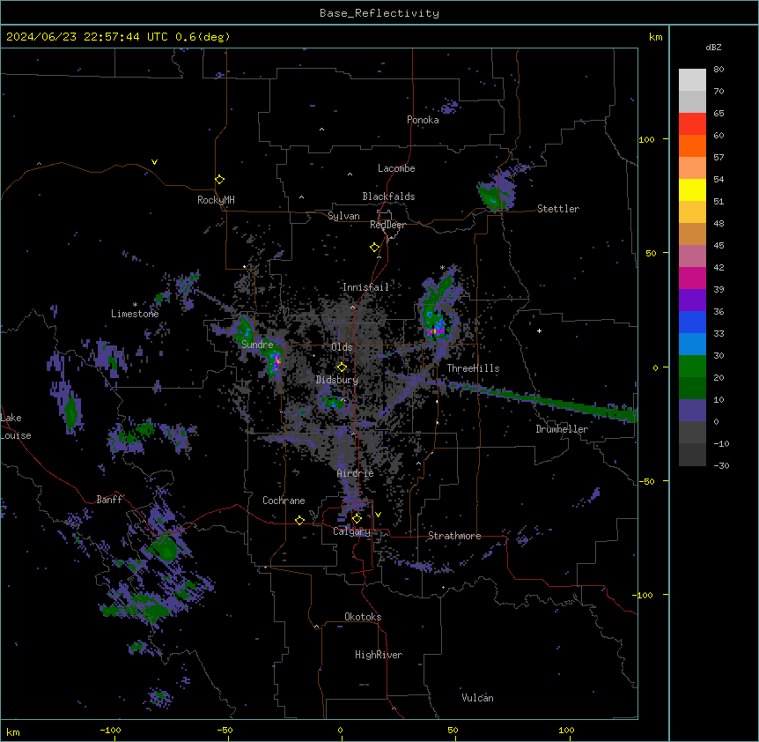Click the Lacombe city label
Image resolution: width=759 pixels, height=742 pixels.
pyautogui.click(x=396, y=168)
